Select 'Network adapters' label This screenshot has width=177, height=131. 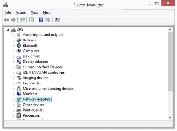37,99
